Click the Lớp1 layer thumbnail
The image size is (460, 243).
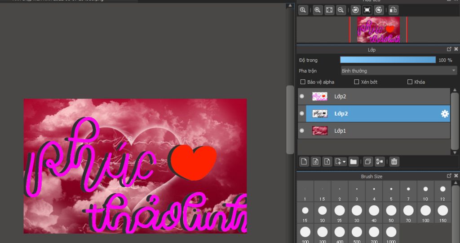(320, 131)
